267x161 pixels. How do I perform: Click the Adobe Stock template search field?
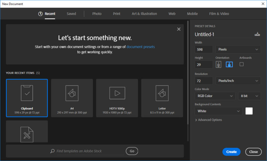pos(89,151)
